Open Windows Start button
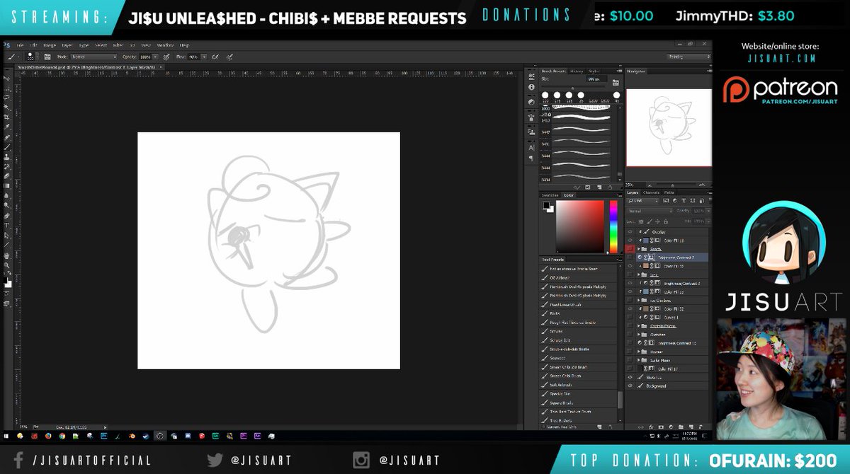This screenshot has height=474, width=850. click(6, 436)
